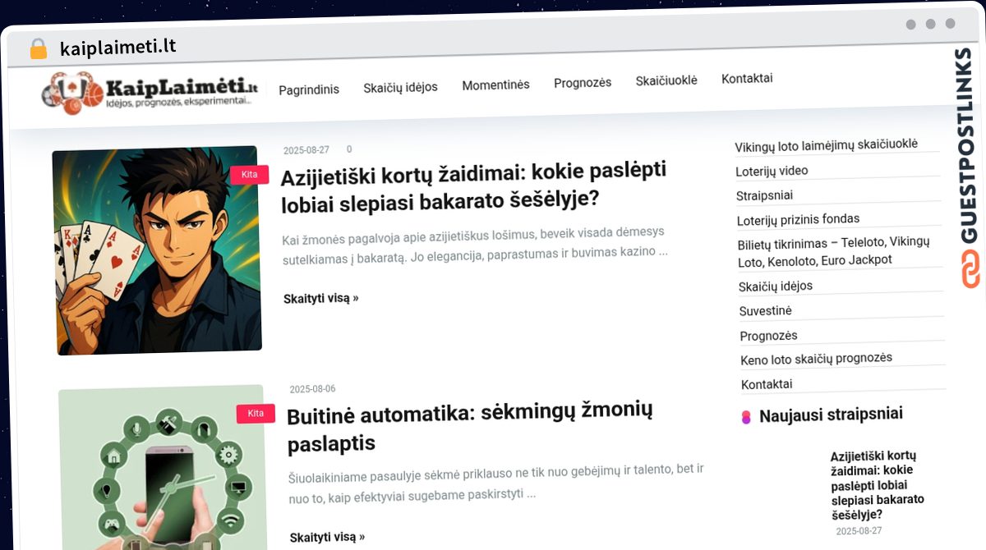Click the anime card player thumbnail
This screenshot has width=986, height=550.
157,250
